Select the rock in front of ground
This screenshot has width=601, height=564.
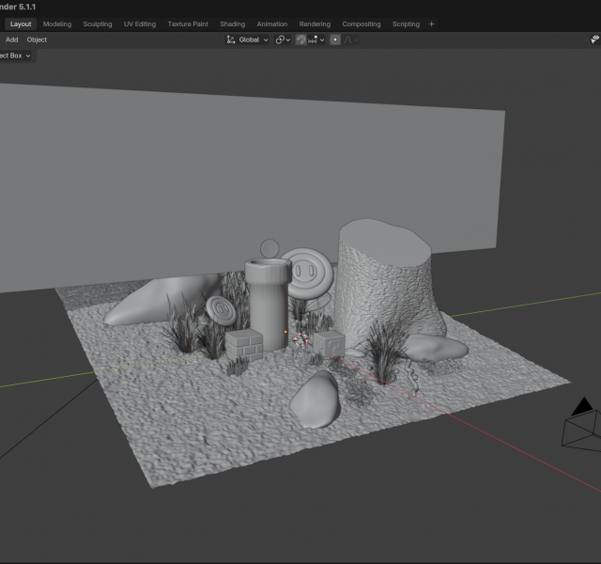tap(316, 400)
